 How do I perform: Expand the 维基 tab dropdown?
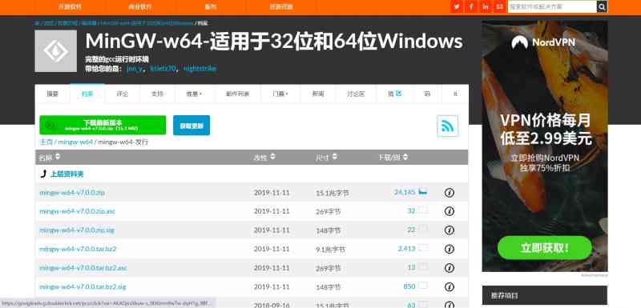194,94
